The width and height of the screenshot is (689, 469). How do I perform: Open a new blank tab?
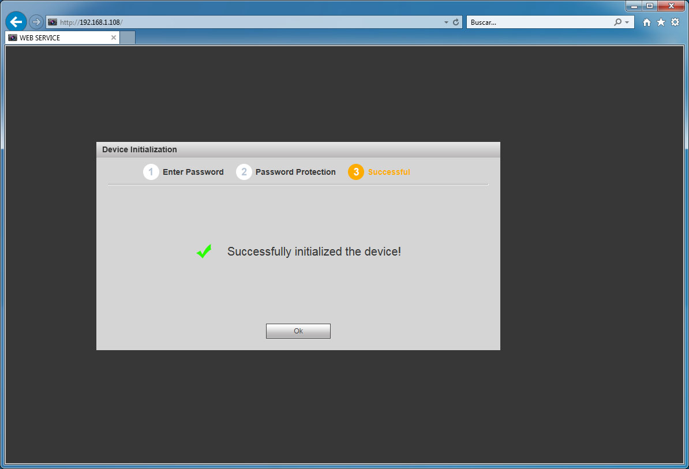click(x=128, y=37)
